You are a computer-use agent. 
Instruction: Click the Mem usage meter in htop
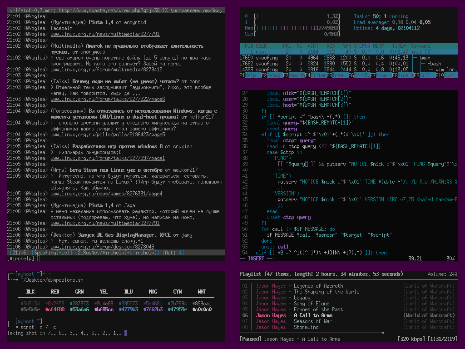point(293,28)
